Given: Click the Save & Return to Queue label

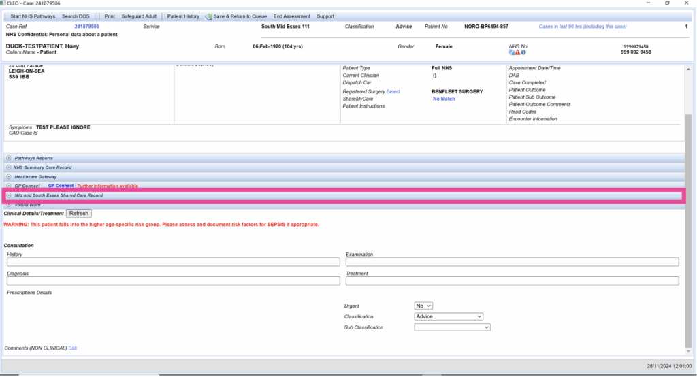Looking at the screenshot, I should click(x=240, y=16).
